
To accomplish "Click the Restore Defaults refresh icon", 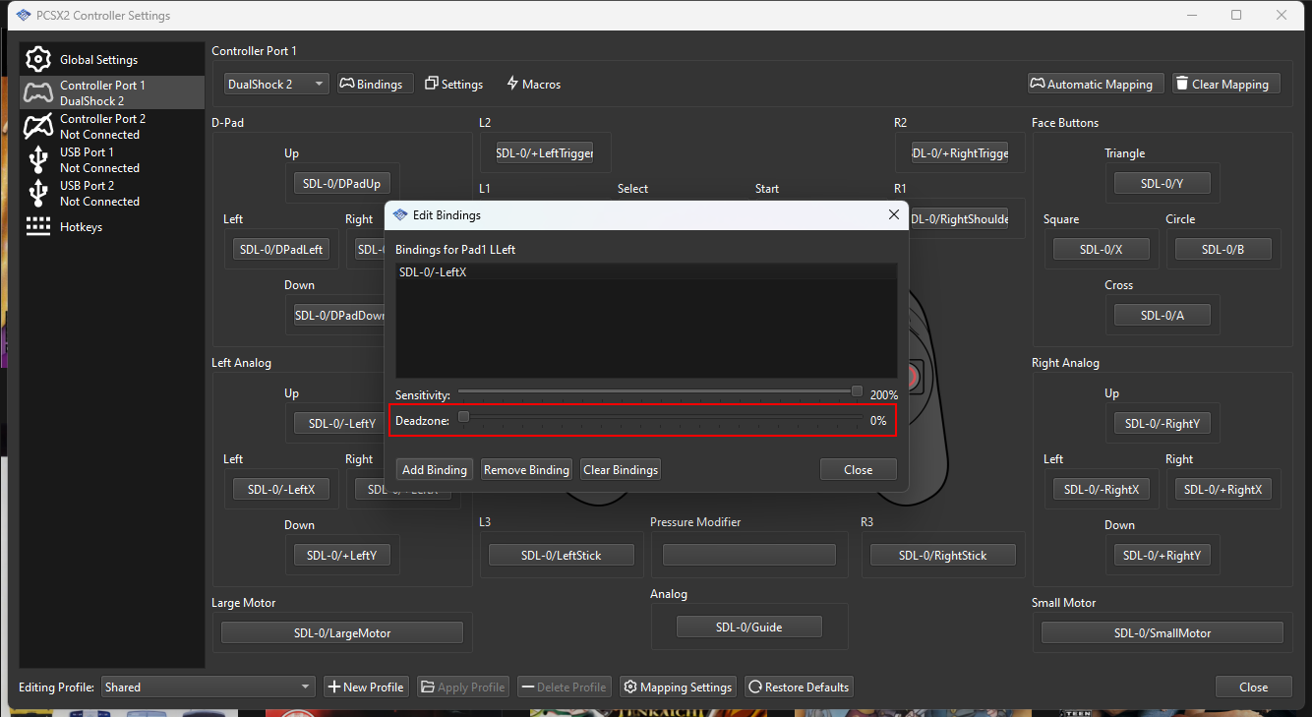I will (x=755, y=687).
